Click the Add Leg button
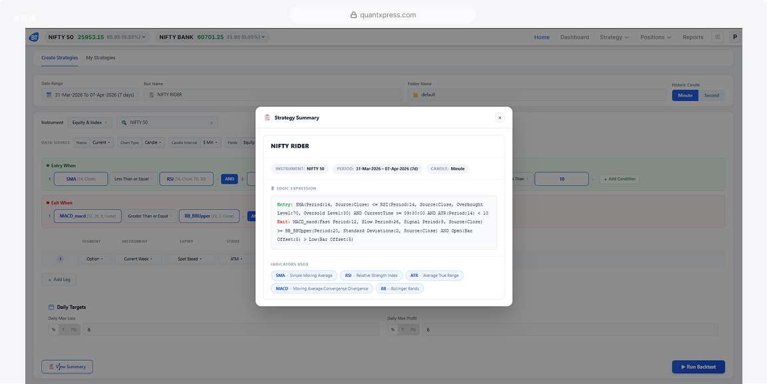This screenshot has height=384, width=767. click(59, 280)
